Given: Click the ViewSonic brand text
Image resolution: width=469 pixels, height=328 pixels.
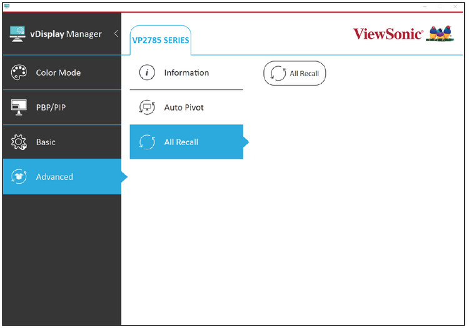Looking at the screenshot, I should [x=388, y=34].
